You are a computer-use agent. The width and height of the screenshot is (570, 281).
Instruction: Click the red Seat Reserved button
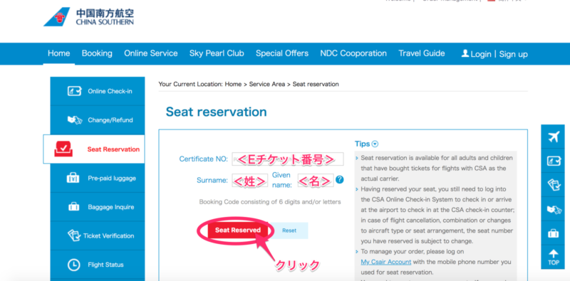(238, 230)
